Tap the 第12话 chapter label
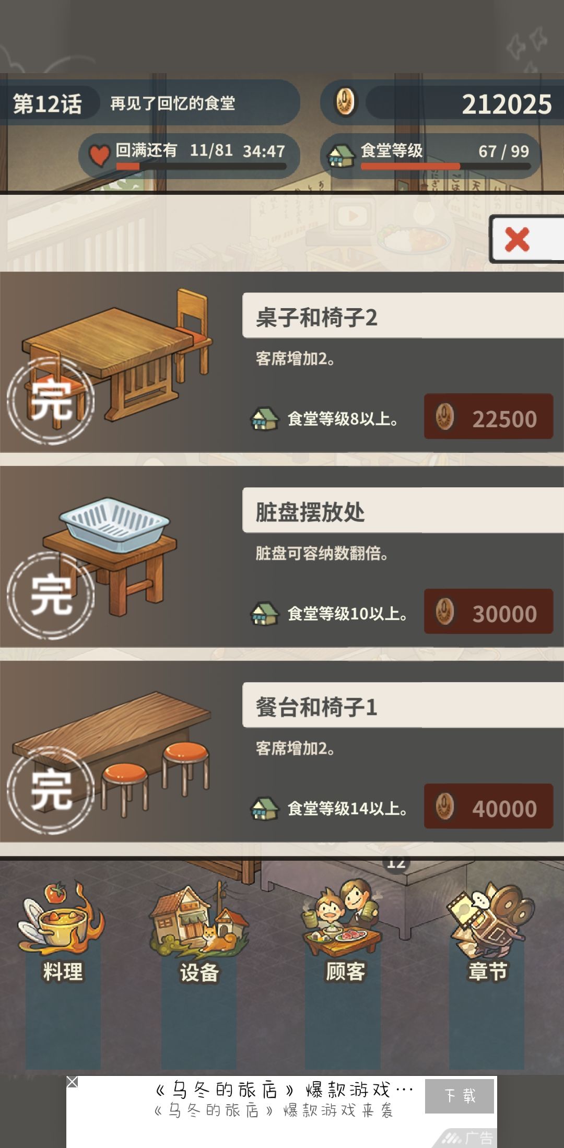Viewport: 564px width, 1148px height. 47,103
